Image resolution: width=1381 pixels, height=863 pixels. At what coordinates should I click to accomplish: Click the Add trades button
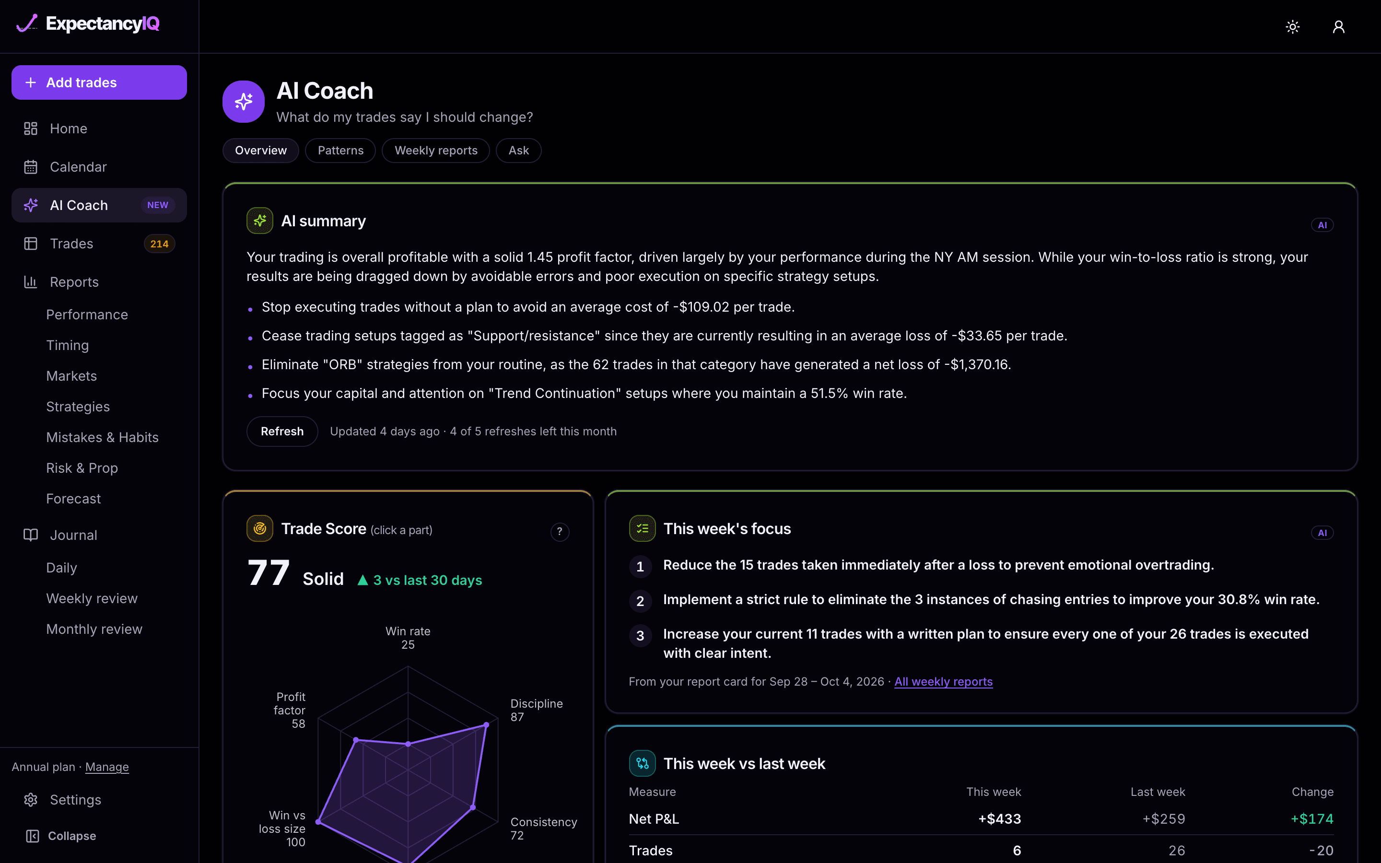(99, 82)
